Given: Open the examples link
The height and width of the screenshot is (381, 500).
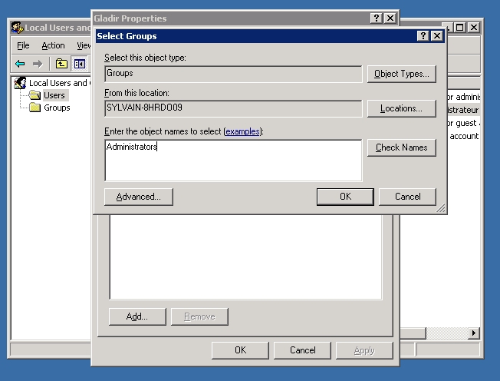Looking at the screenshot, I should (242, 131).
